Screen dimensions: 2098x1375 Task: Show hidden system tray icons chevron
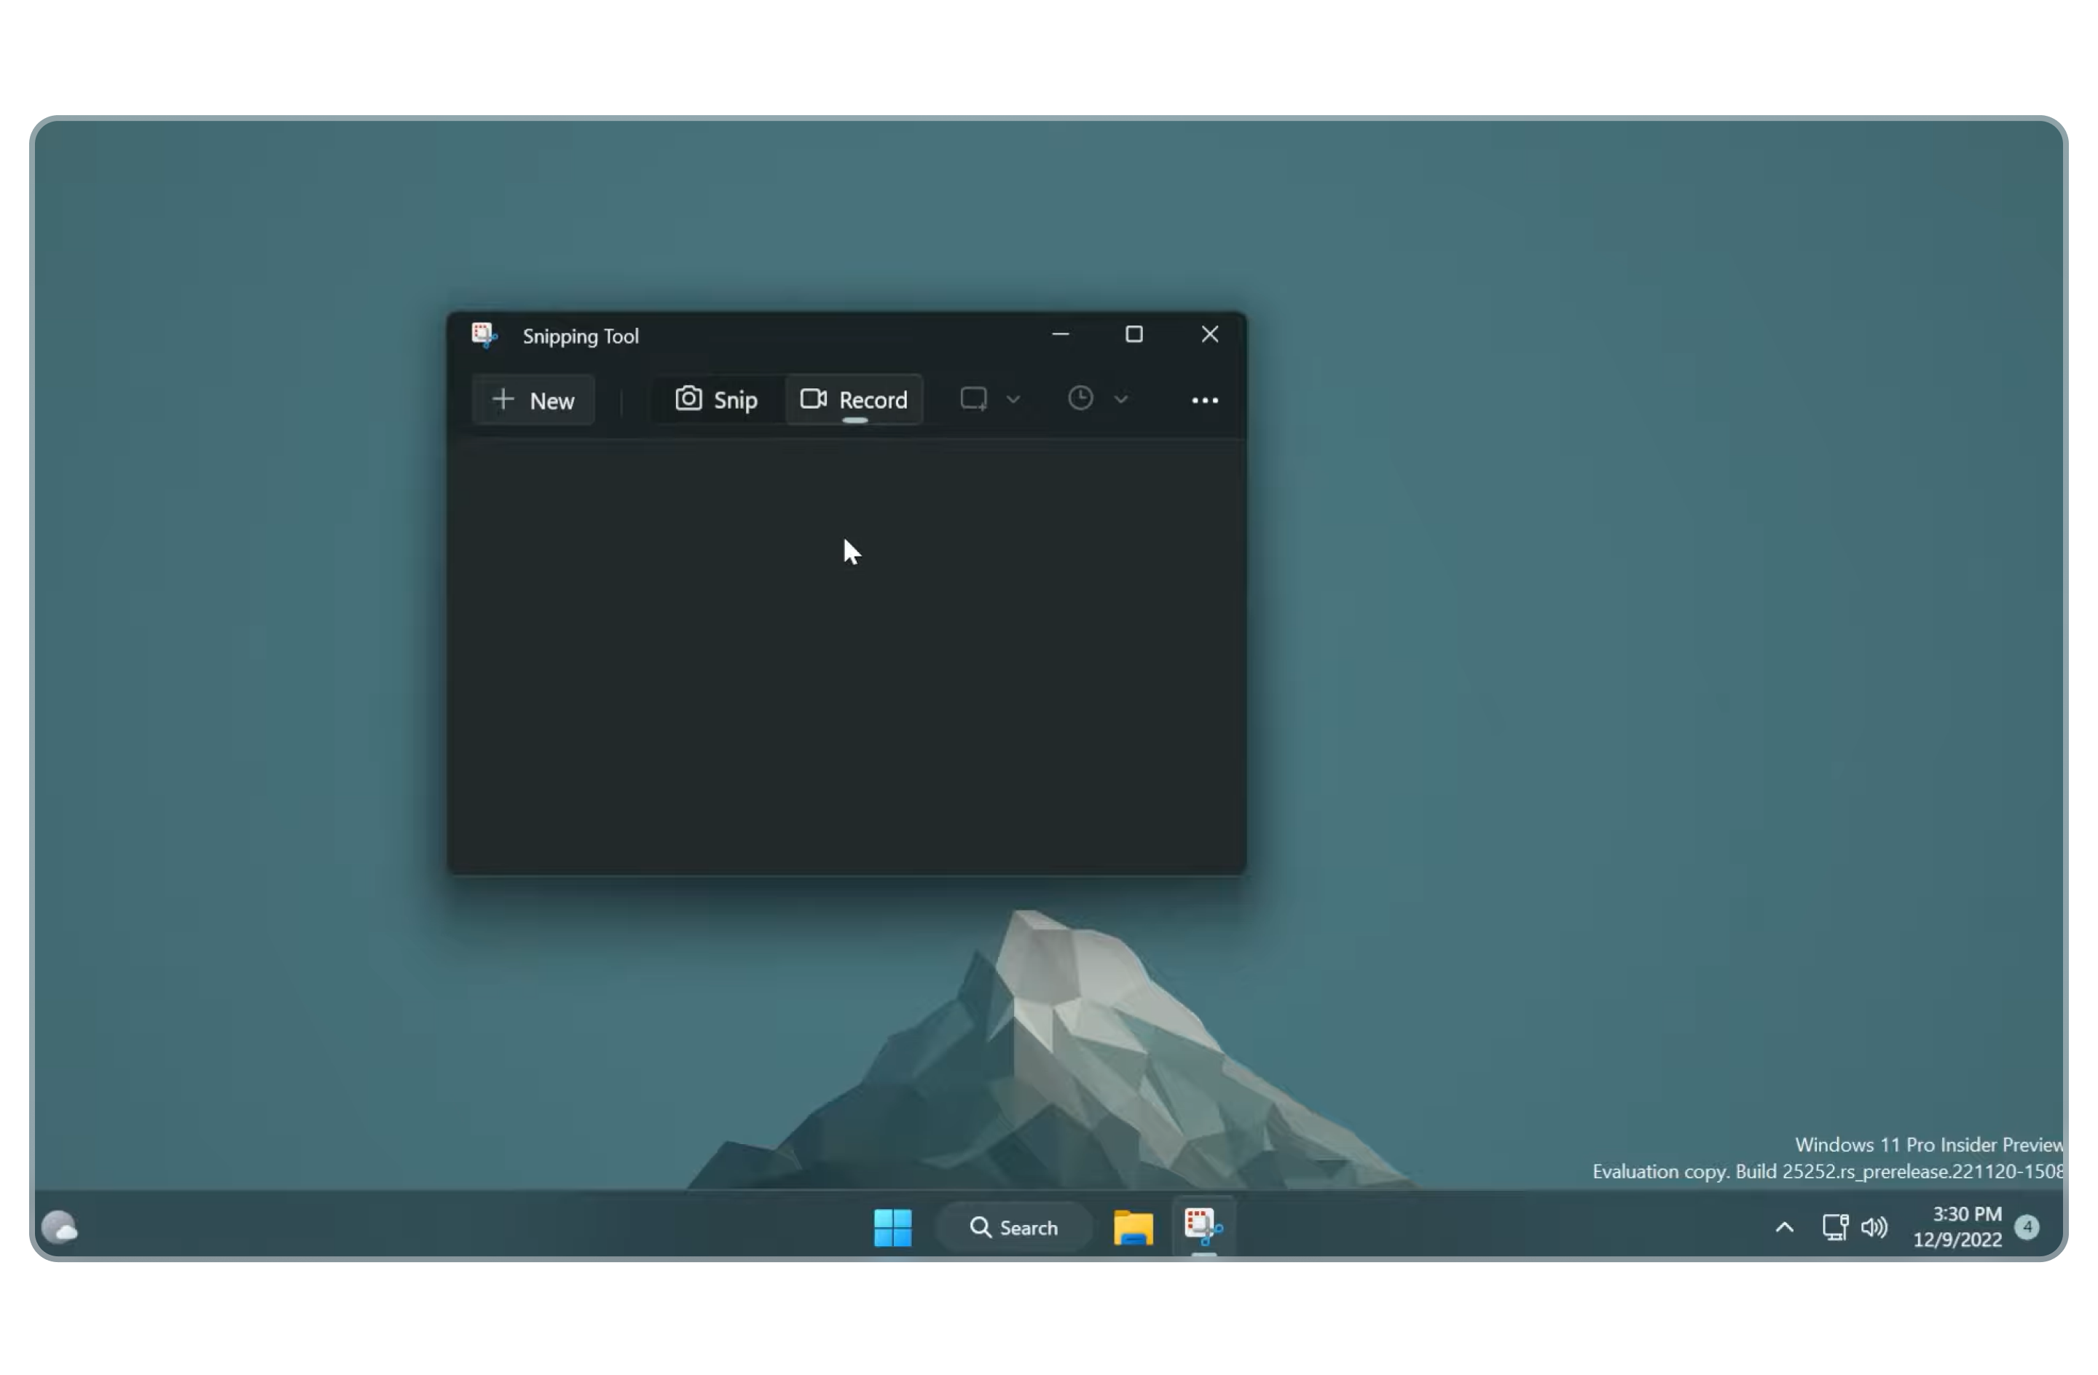[1783, 1227]
